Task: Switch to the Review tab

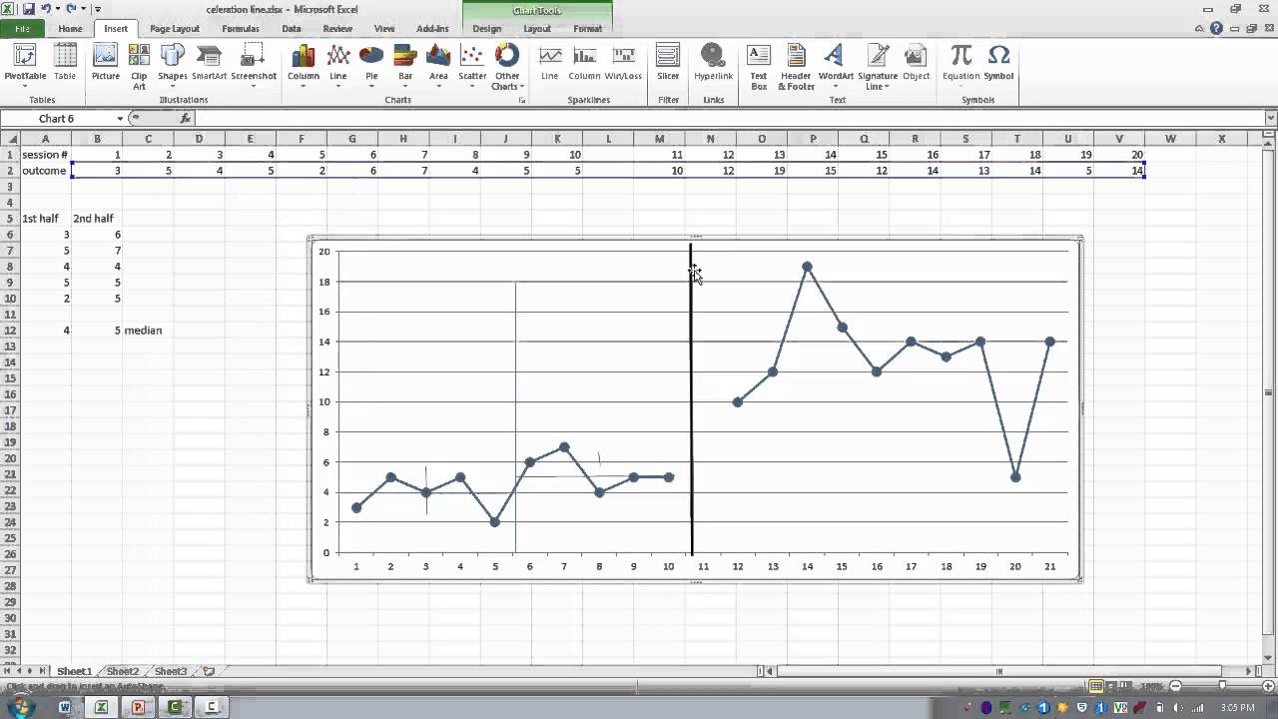Action: 337,29
